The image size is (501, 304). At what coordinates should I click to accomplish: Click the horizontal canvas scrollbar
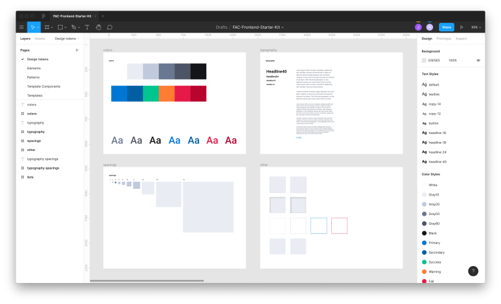coord(147,280)
